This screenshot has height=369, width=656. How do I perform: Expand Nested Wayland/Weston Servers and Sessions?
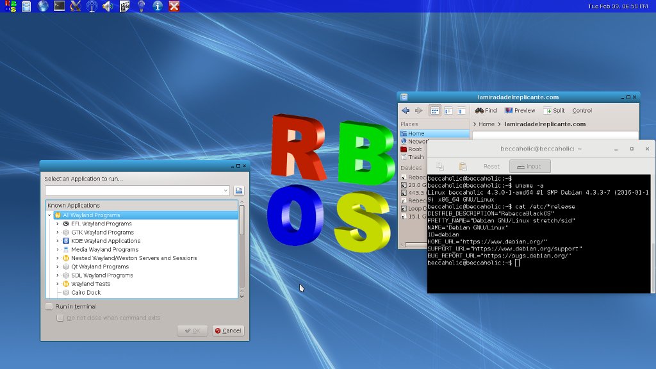(58, 258)
